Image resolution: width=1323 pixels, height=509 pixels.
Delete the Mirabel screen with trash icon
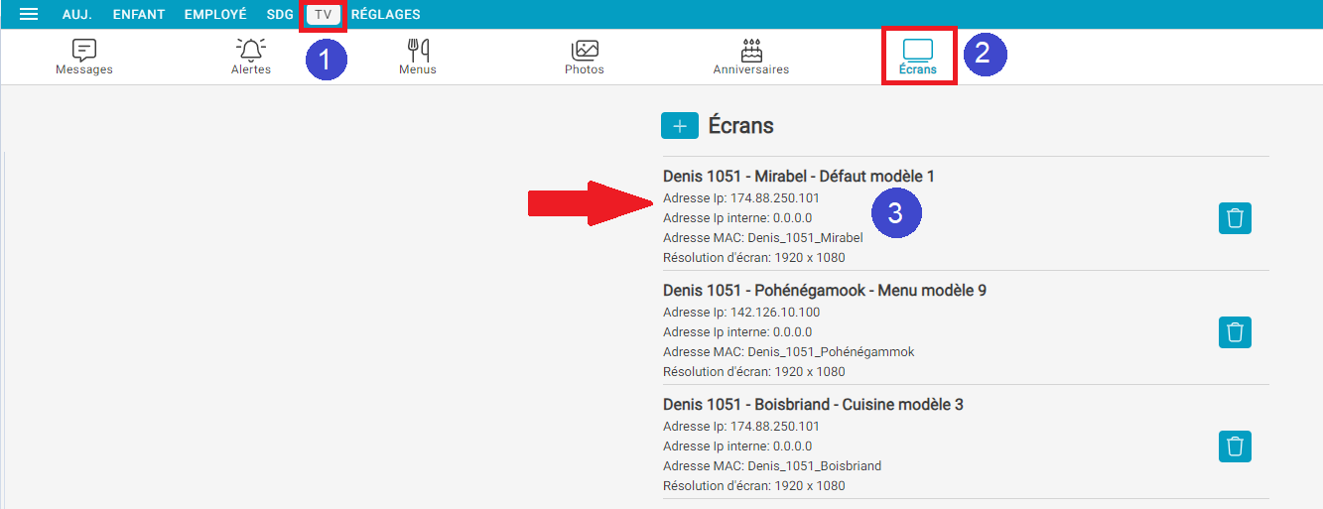(1235, 218)
